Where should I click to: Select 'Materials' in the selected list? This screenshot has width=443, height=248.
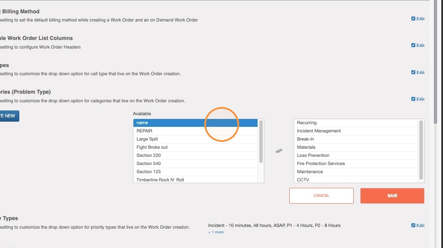[x=356, y=147]
